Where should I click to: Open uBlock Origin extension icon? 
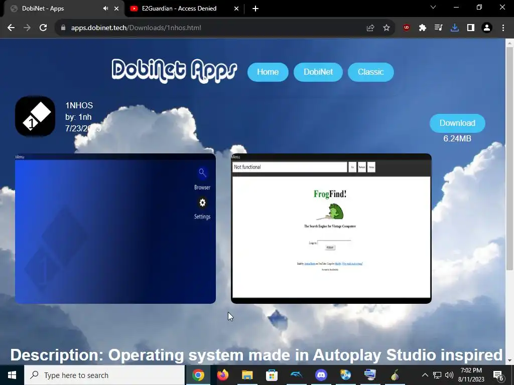pyautogui.click(x=407, y=28)
